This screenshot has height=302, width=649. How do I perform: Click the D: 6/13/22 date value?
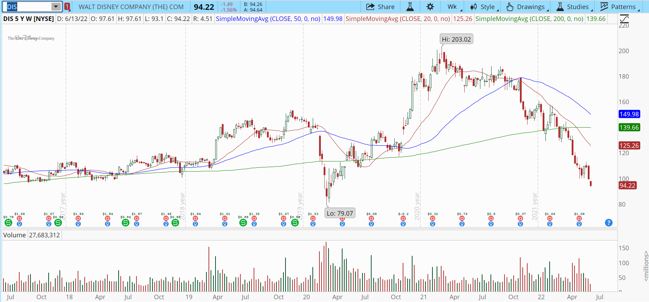pyautogui.click(x=72, y=19)
